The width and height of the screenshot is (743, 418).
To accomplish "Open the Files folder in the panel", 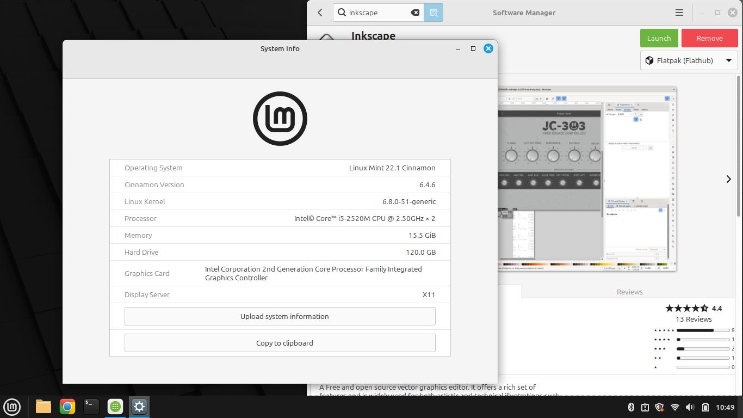I will (44, 407).
